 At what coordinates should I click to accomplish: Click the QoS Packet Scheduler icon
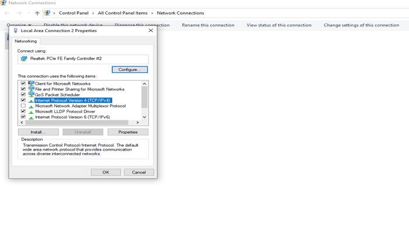31,95
